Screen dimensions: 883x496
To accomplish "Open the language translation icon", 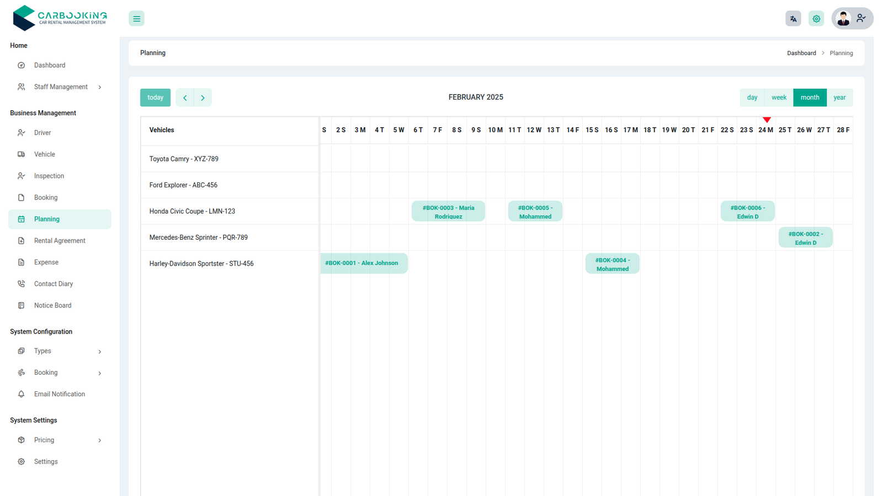I will click(793, 19).
